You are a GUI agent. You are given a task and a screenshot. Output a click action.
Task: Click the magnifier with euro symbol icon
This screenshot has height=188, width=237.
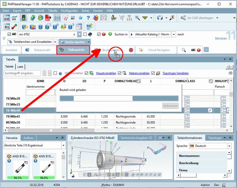pos(172,18)
